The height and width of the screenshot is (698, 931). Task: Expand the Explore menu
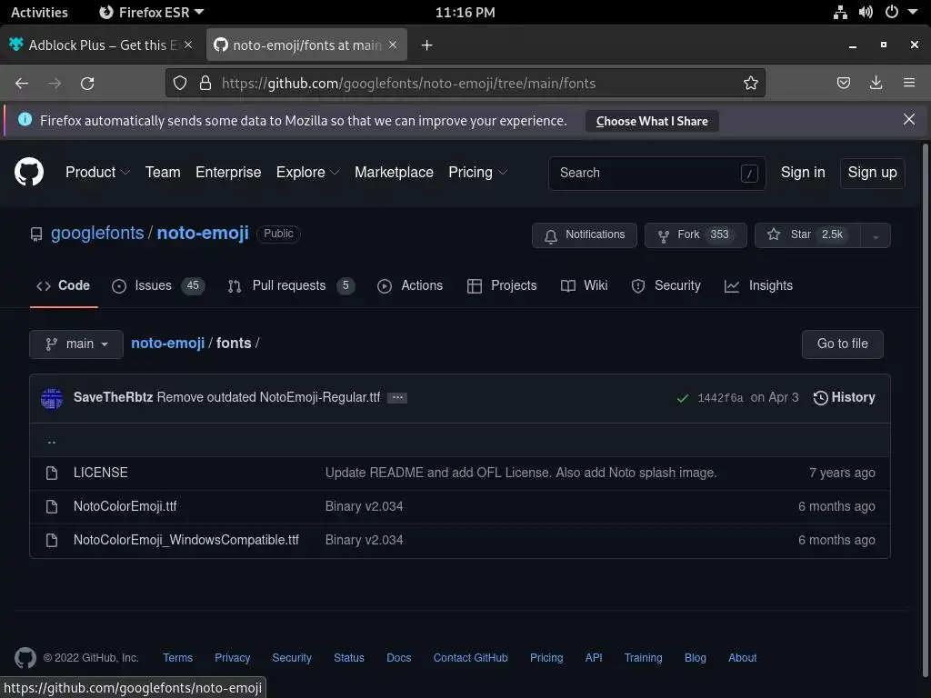307,172
